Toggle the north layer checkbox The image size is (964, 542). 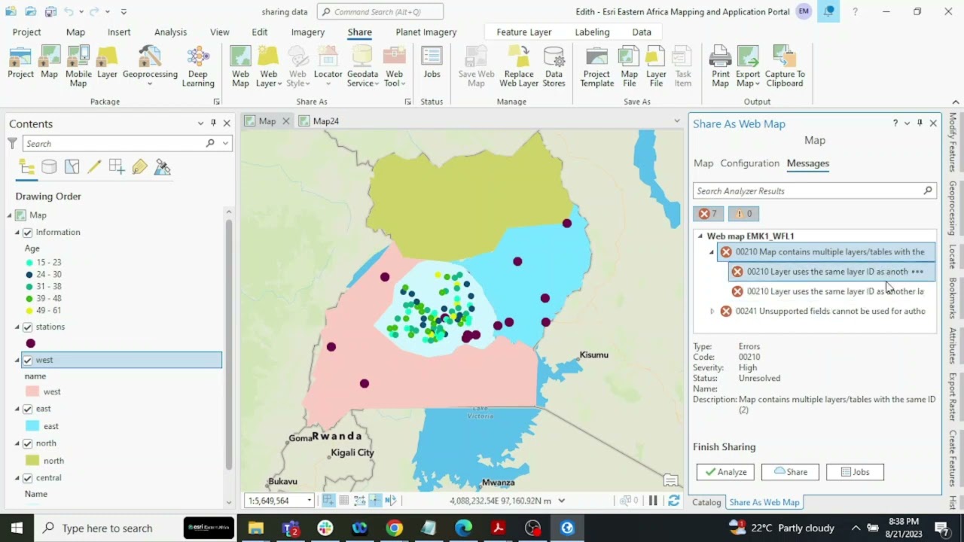coord(28,444)
